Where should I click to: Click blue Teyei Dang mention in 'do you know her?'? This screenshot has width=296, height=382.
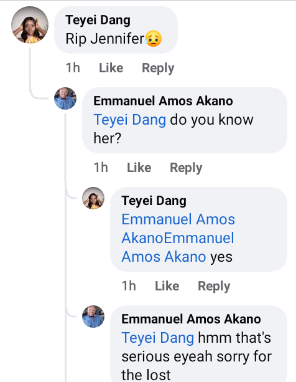(x=130, y=120)
